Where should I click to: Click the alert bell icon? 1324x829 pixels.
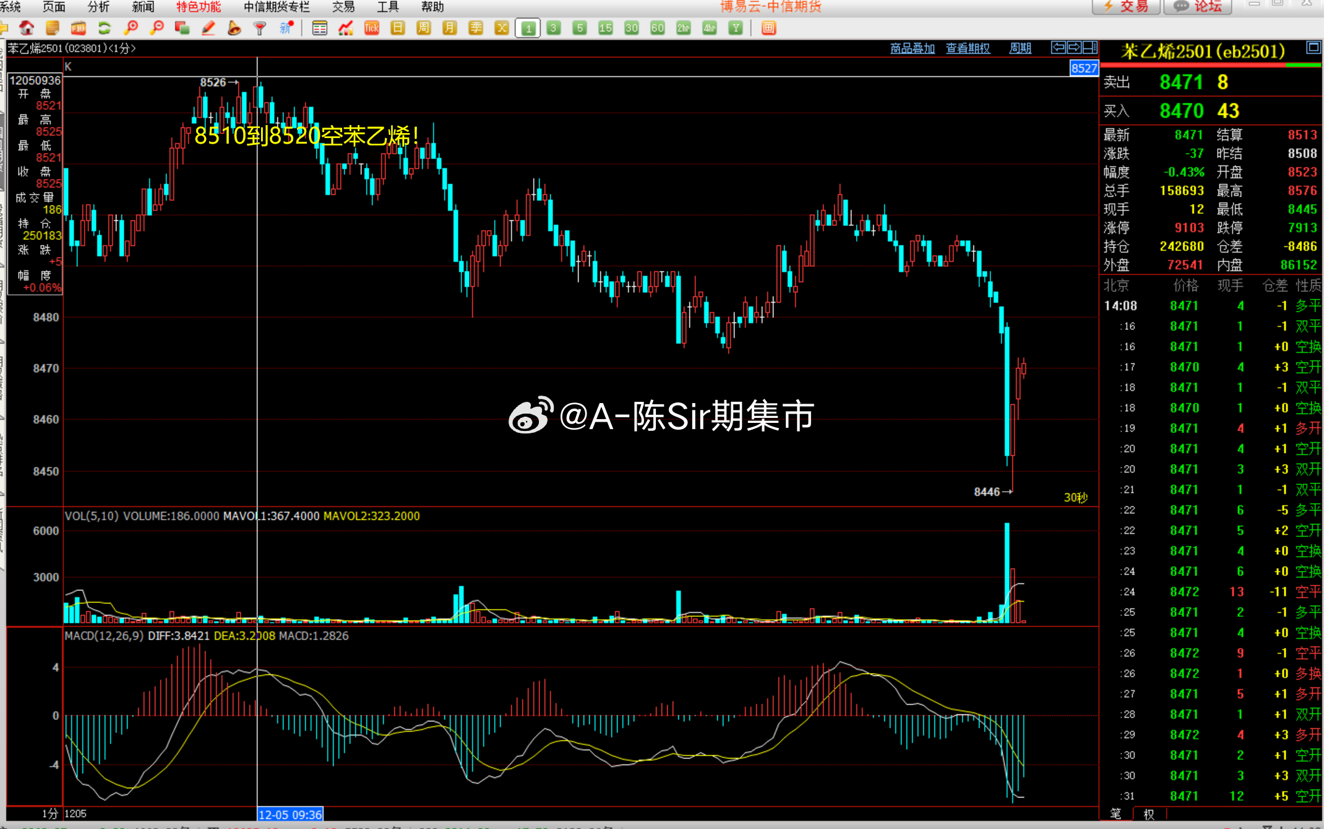234,28
